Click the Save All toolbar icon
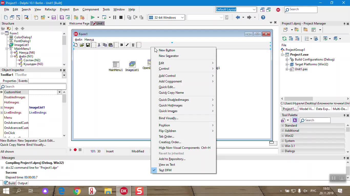 click(62, 17)
